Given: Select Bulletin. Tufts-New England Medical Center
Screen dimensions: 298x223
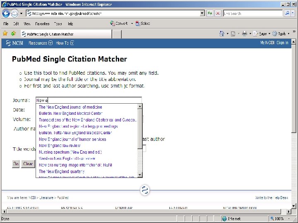Looking at the screenshot, I should click(x=75, y=133).
